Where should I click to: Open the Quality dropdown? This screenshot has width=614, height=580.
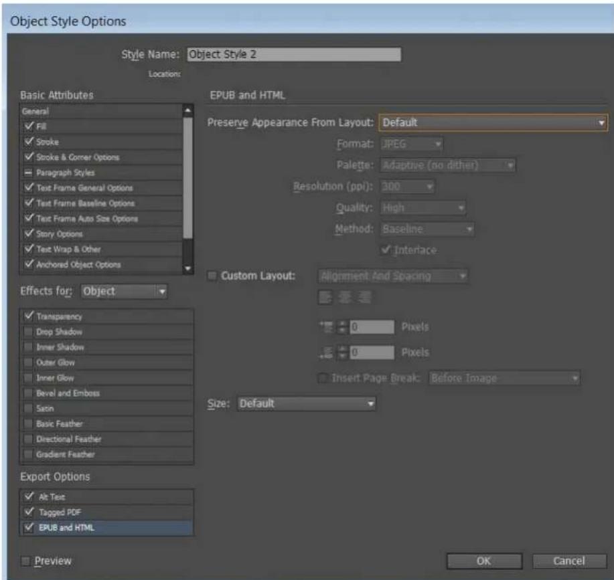pos(423,207)
